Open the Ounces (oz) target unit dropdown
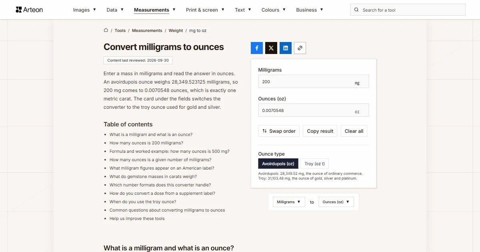Image resolution: width=480 pixels, height=252 pixels. coord(336,202)
